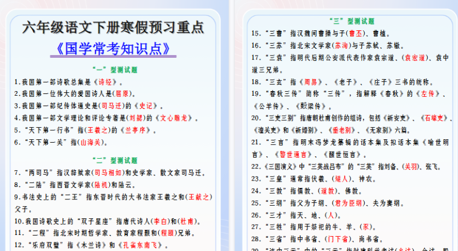458x251 pixels.
Task: Click the red answer 警世通言
Action: click(293, 154)
